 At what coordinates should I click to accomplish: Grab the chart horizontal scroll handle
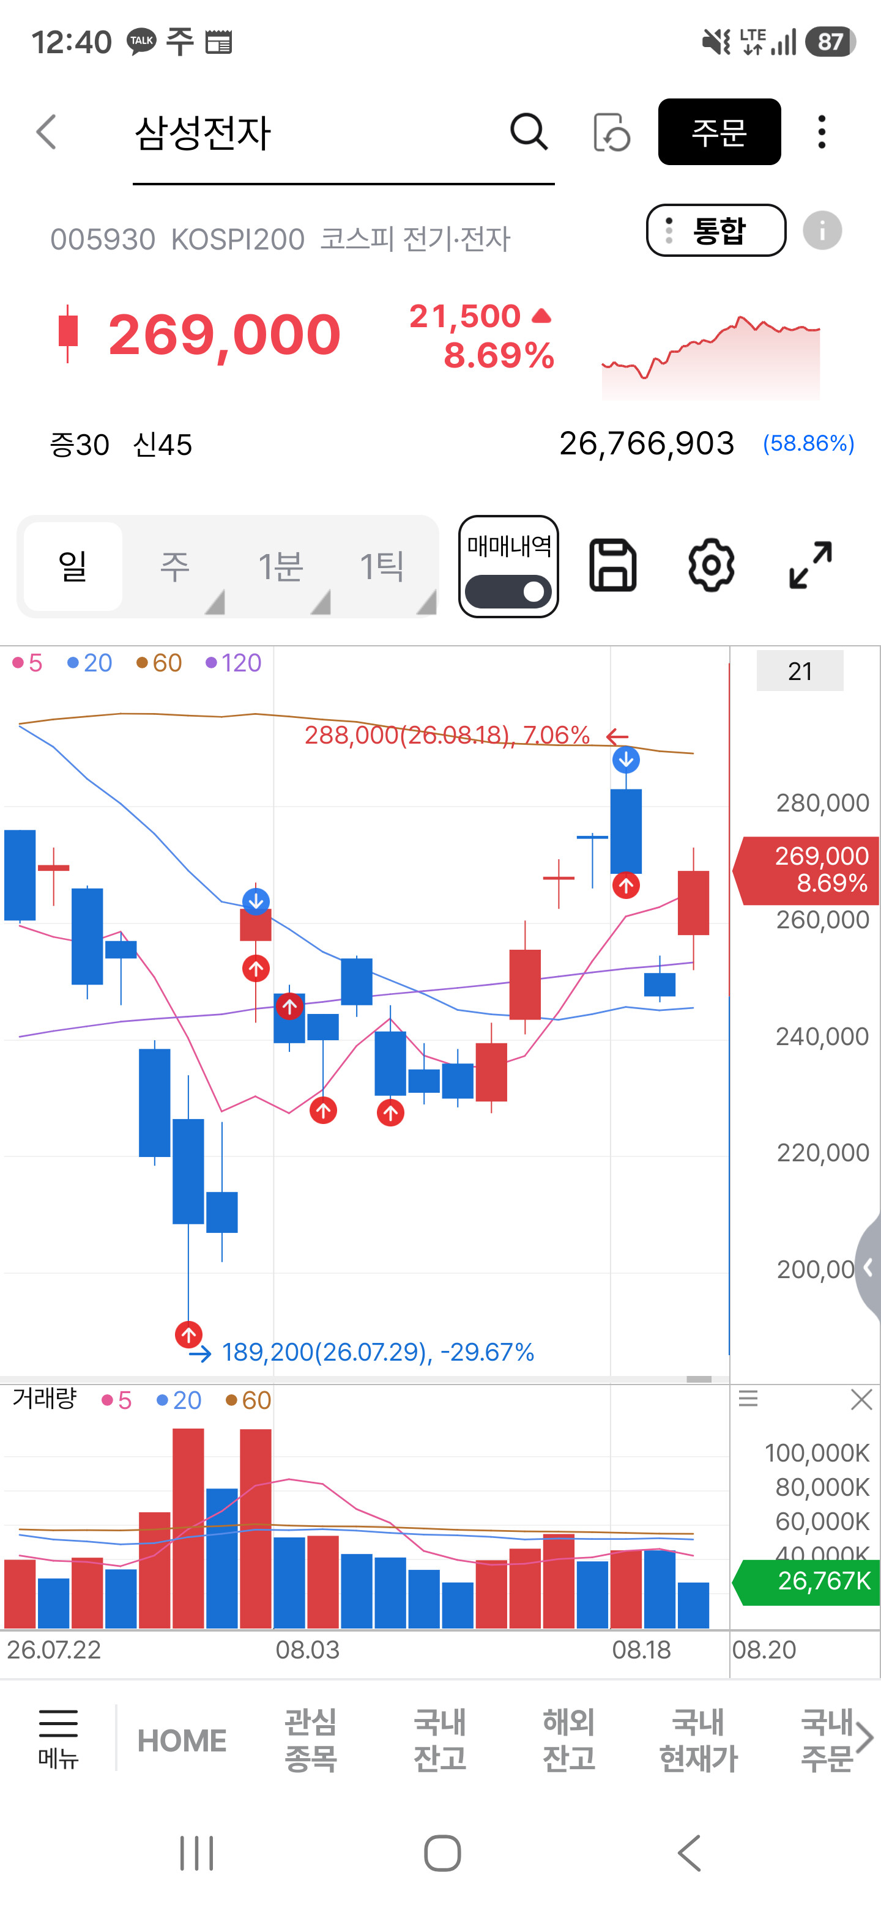(x=699, y=1379)
